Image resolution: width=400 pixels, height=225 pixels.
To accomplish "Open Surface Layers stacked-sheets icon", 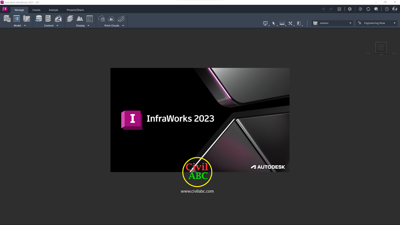I will pyautogui.click(x=70, y=19).
